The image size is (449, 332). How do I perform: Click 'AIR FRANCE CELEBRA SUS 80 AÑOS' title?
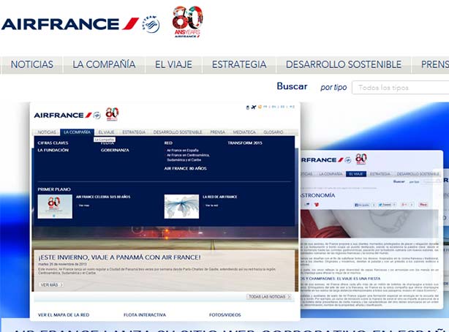point(103,197)
